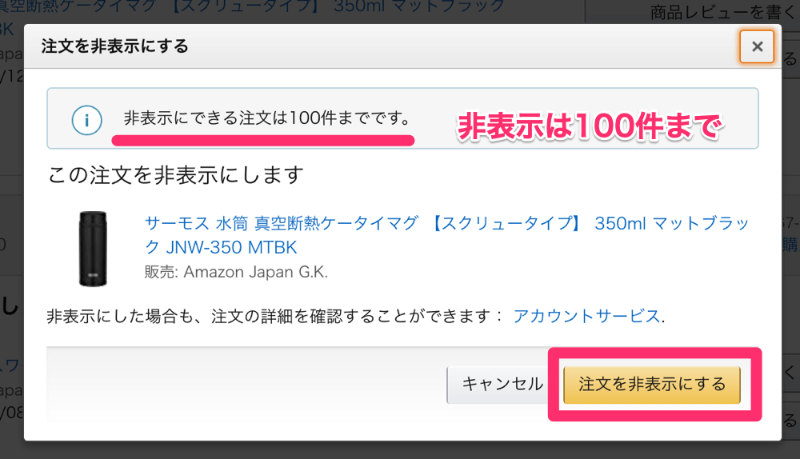Click the pink underline beneath the notice

point(262,140)
